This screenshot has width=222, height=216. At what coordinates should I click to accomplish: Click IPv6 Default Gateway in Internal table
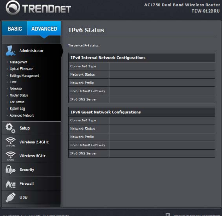click(88, 91)
